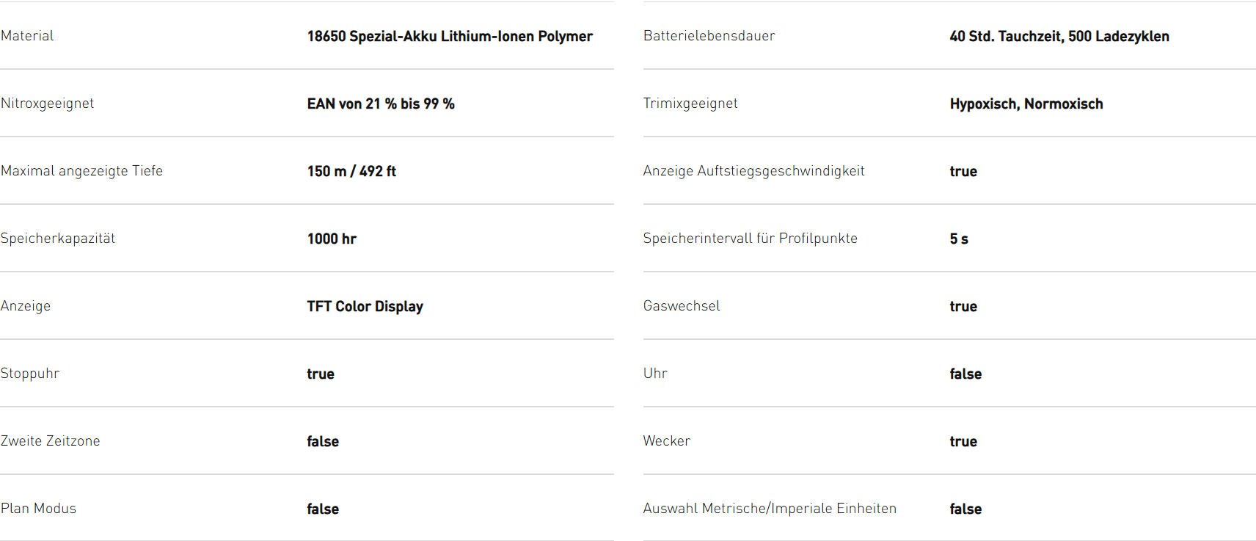This screenshot has height=541, width=1256.
Task: Click the Speicherkapazität label
Action: (58, 239)
